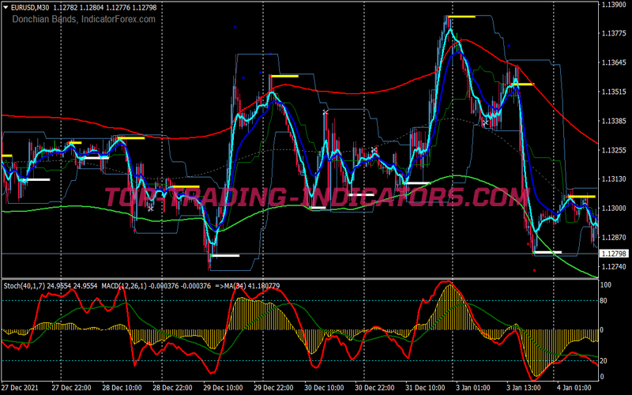
Task: Click the 1.13645 price axis label
Action: point(613,62)
